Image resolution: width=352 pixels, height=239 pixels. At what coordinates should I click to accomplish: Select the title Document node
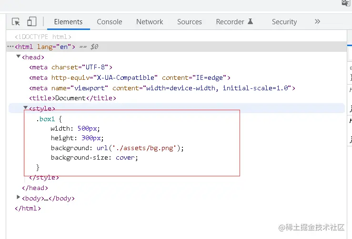(72, 98)
